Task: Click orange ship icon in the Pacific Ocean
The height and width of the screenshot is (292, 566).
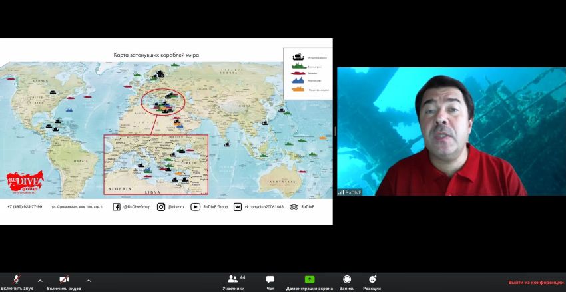Action: click(x=322, y=137)
